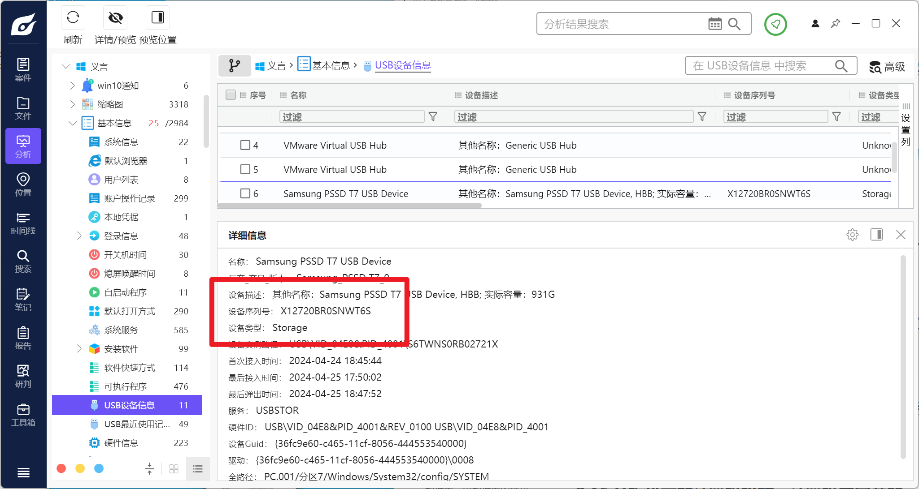Expand the win10通知 tree node
The width and height of the screenshot is (919, 489).
73,86
